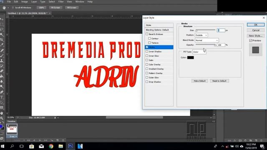The width and height of the screenshot is (267, 150).
Task: Enable Drop Shadow checkbox
Action: point(147,82)
